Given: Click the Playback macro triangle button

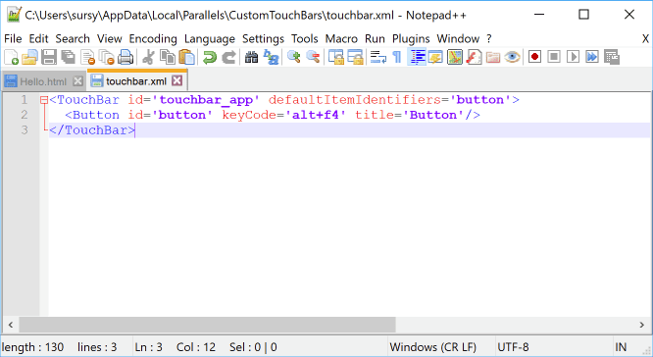Looking at the screenshot, I should coord(573,56).
